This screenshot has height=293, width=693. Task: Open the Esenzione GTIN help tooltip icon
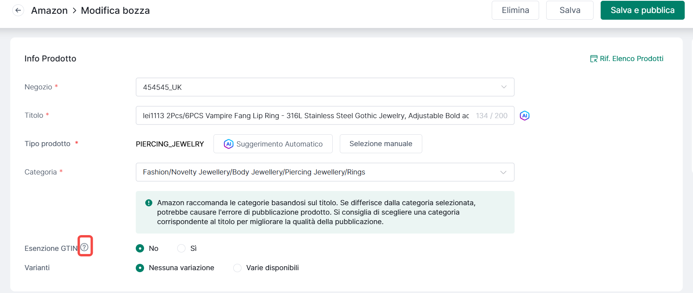pos(84,247)
